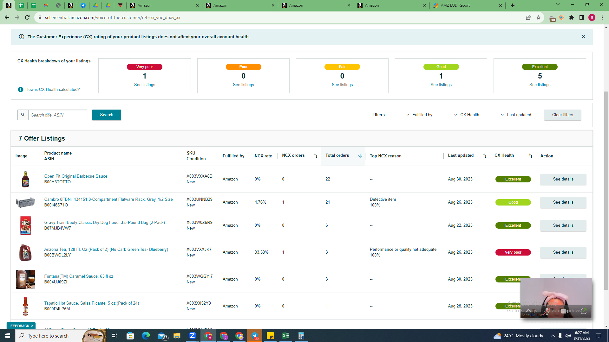Open the Chrome three-dot menu

[x=602, y=17]
